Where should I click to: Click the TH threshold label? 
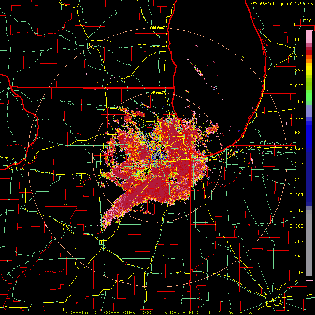click(x=301, y=273)
